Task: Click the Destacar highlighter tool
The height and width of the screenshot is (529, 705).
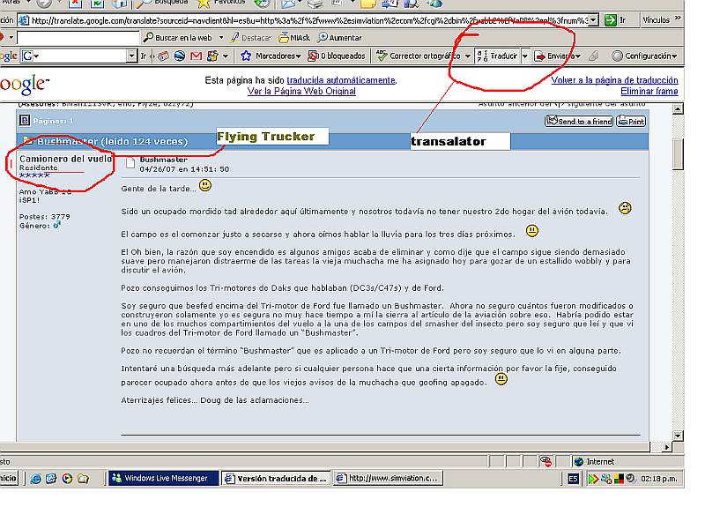Action: 250,38
